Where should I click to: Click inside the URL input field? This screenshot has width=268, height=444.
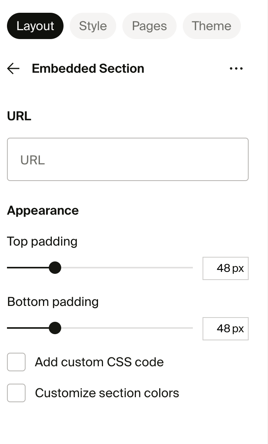pos(127,159)
